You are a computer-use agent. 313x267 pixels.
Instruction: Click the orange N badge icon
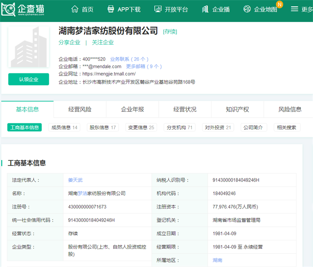pyautogui.click(x=279, y=4)
